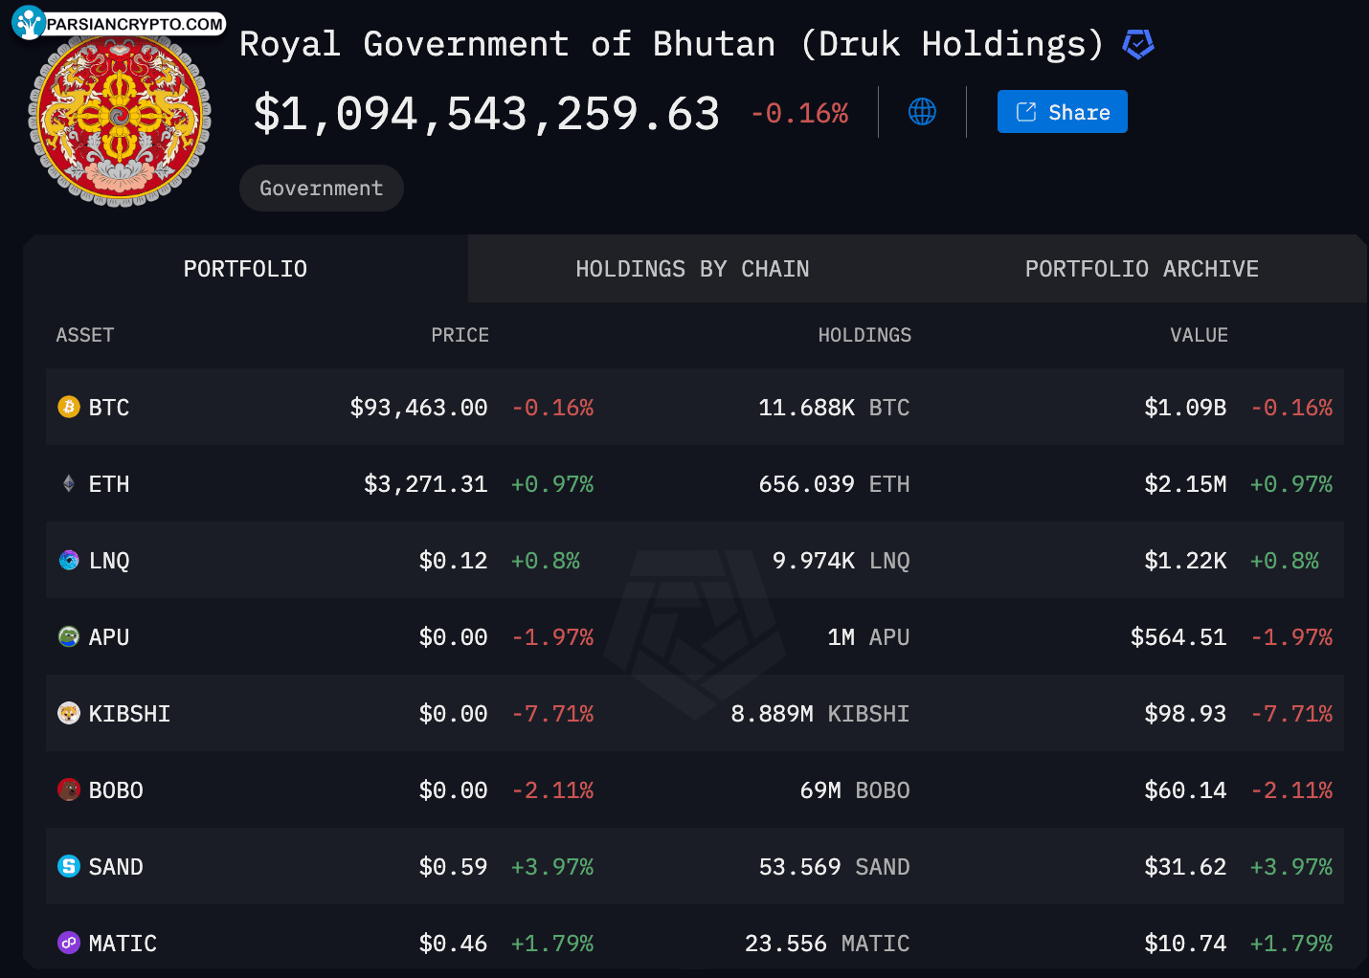Viewport: 1369px width, 978px height.
Task: Click the blue verified badge beside entity name
Action: coord(1138,44)
